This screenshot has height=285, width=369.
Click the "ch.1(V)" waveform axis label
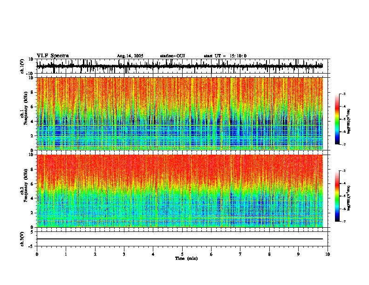[22, 66]
